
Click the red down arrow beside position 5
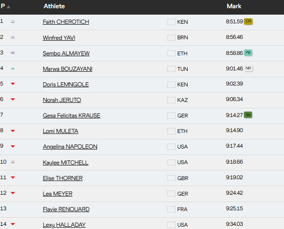tap(13, 84)
